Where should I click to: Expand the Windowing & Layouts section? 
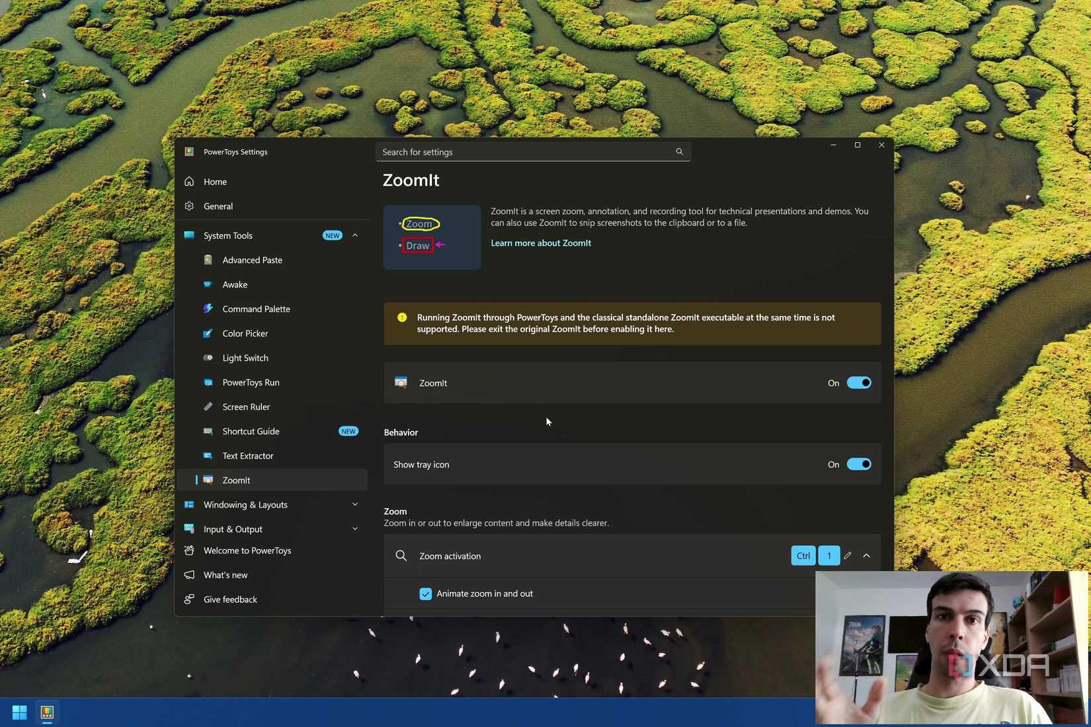pos(355,504)
